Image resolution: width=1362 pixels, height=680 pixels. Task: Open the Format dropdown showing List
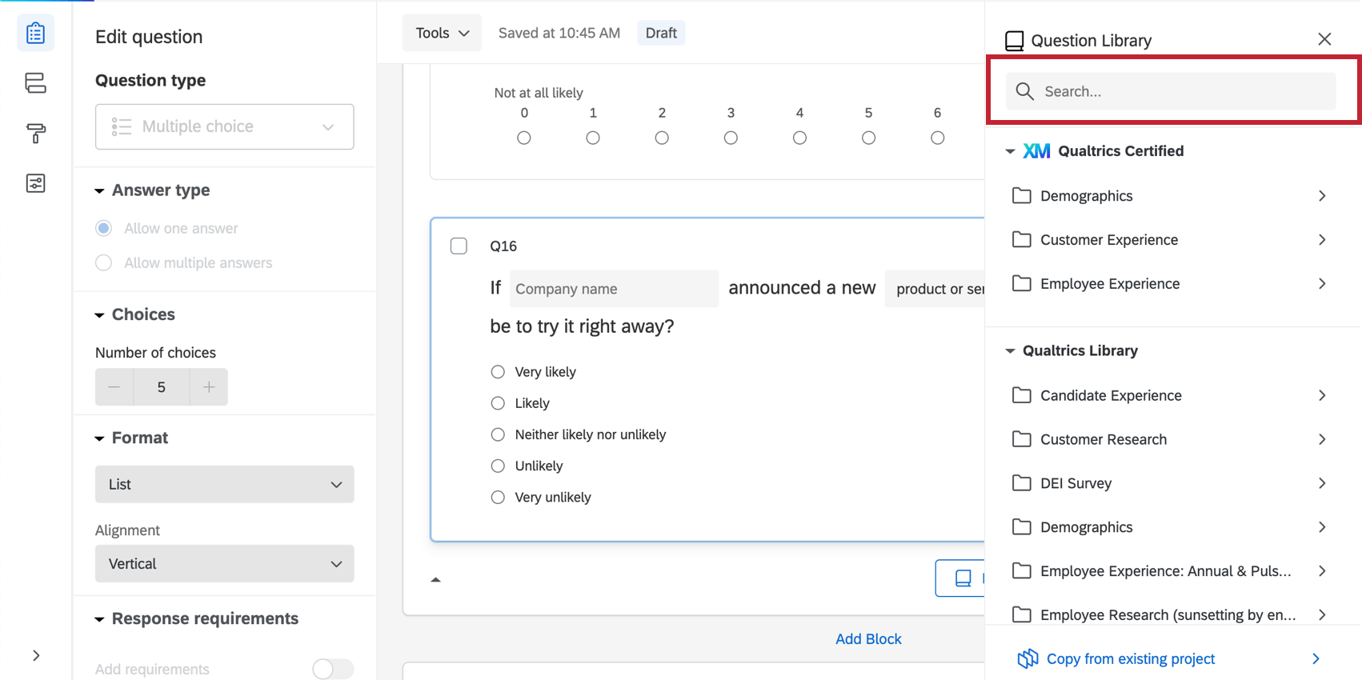224,484
